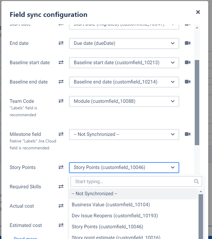Image resolution: width=212 pixels, height=239 pixels.
Task: Click the search magnifier icon in dropdown
Action: click(196, 181)
